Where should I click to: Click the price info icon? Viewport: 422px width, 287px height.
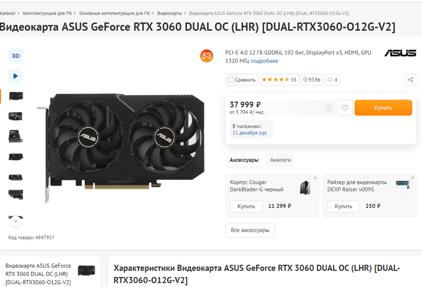coord(329,108)
